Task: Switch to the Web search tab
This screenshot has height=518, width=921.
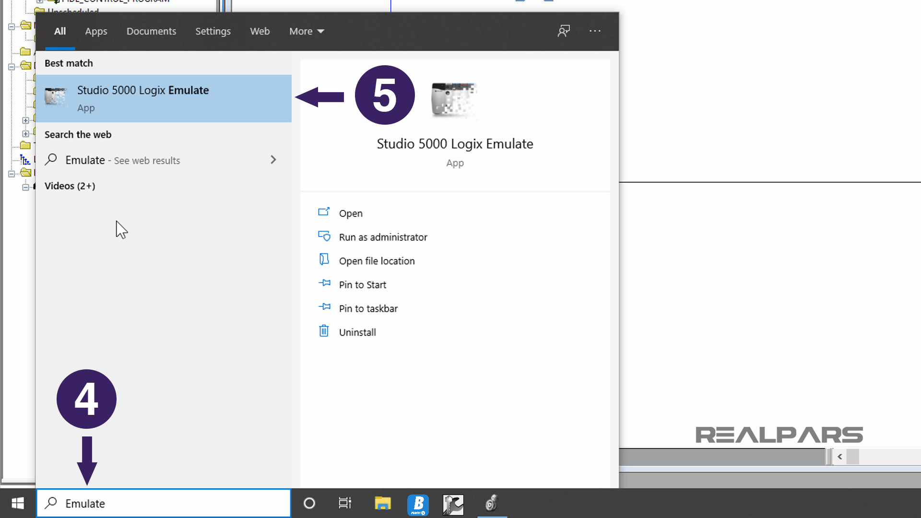Action: [x=260, y=31]
